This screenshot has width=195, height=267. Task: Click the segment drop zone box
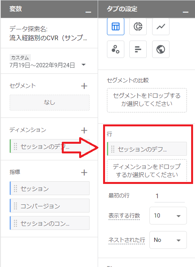point(147,100)
